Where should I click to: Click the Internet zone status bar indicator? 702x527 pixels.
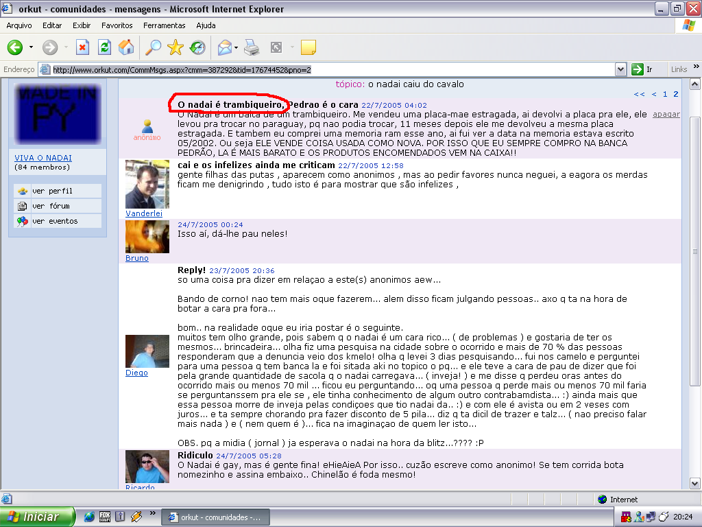point(618,500)
